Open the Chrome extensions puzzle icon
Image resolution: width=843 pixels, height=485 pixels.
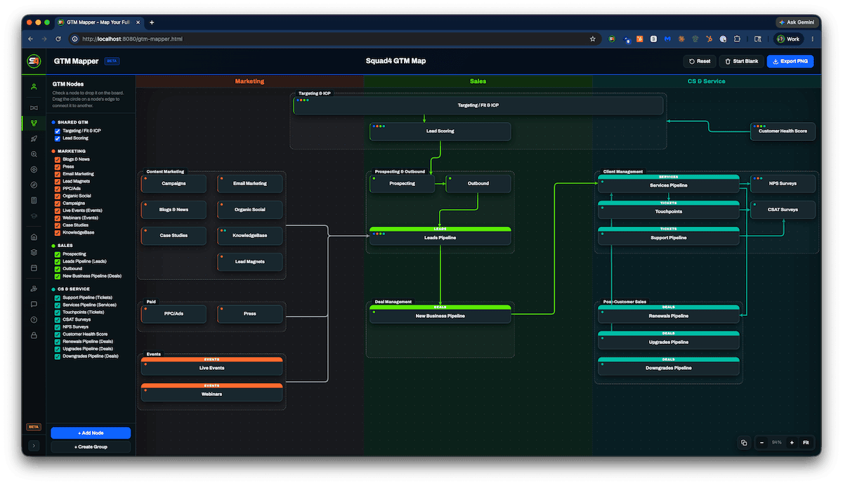(x=737, y=39)
